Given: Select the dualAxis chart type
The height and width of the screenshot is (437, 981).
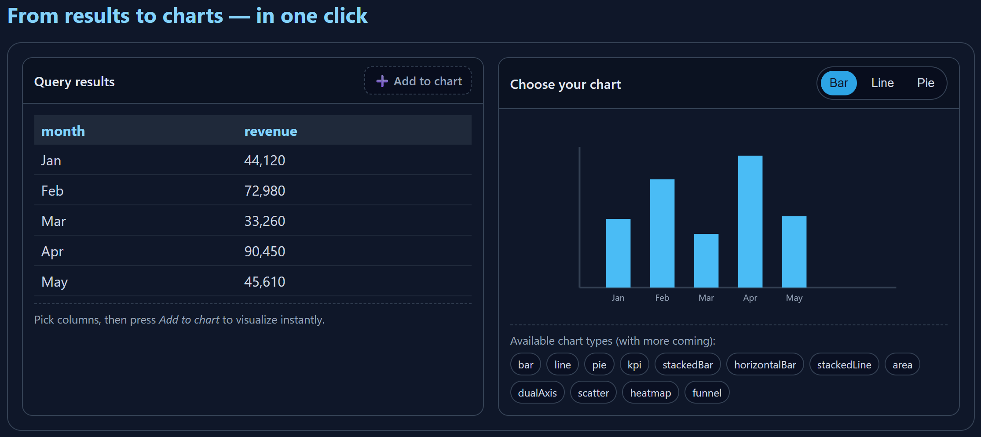Looking at the screenshot, I should pyautogui.click(x=537, y=392).
